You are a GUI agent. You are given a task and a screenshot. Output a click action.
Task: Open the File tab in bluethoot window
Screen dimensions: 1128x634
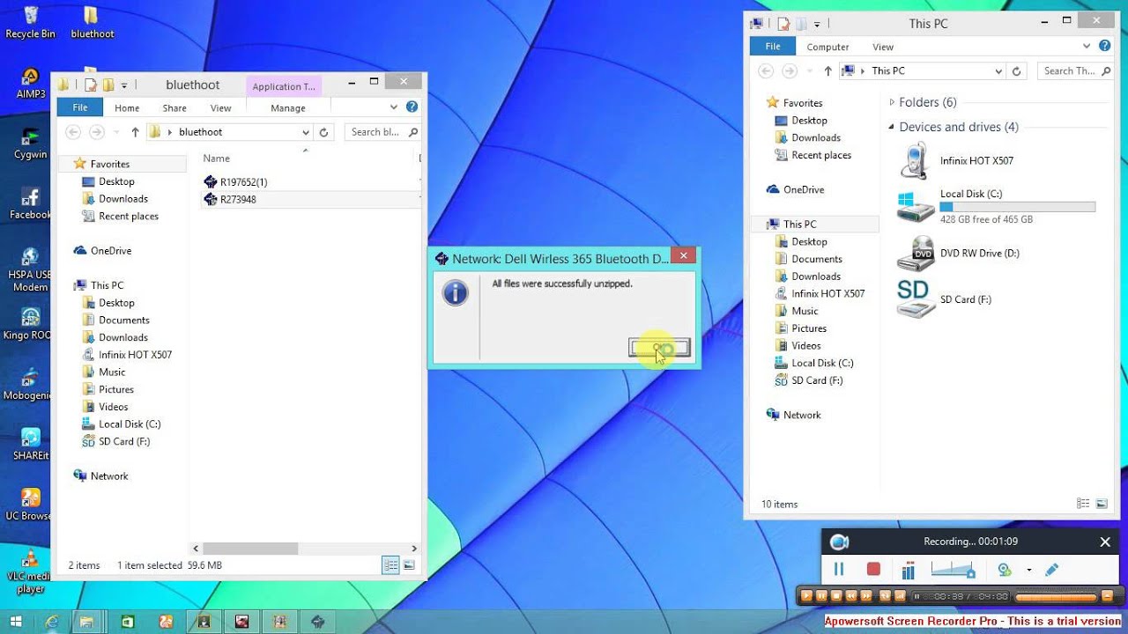[80, 107]
